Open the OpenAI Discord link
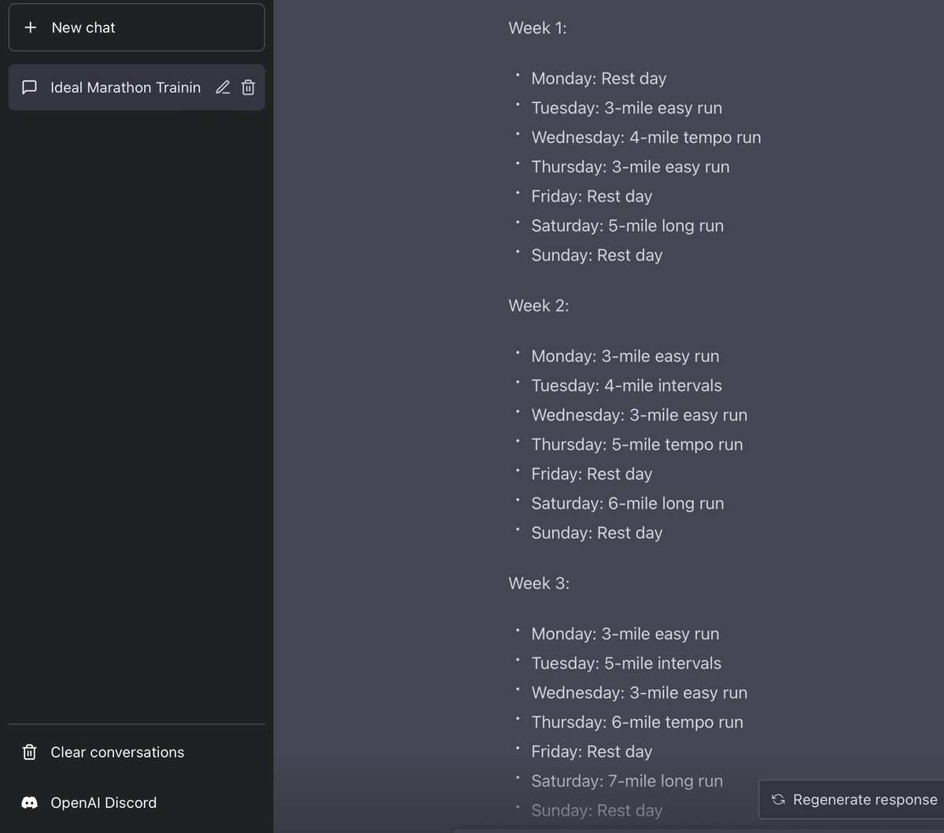Image resolution: width=944 pixels, height=833 pixels. [x=137, y=802]
